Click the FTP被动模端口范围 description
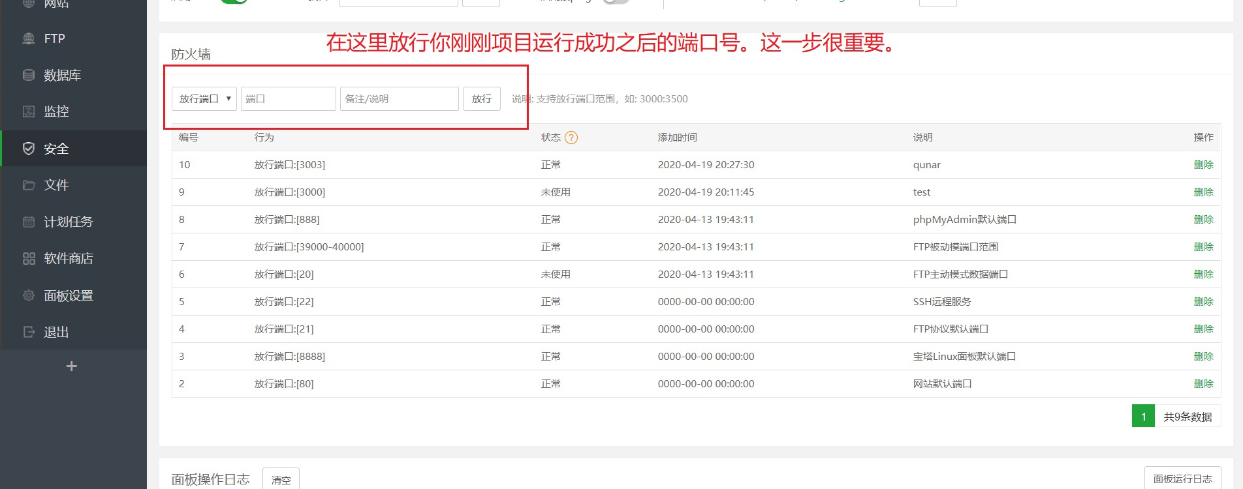 [x=956, y=247]
